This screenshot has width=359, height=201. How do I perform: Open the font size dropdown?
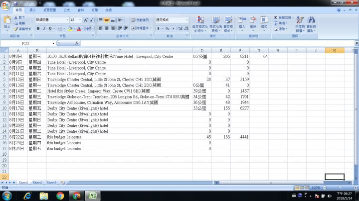click(x=80, y=20)
